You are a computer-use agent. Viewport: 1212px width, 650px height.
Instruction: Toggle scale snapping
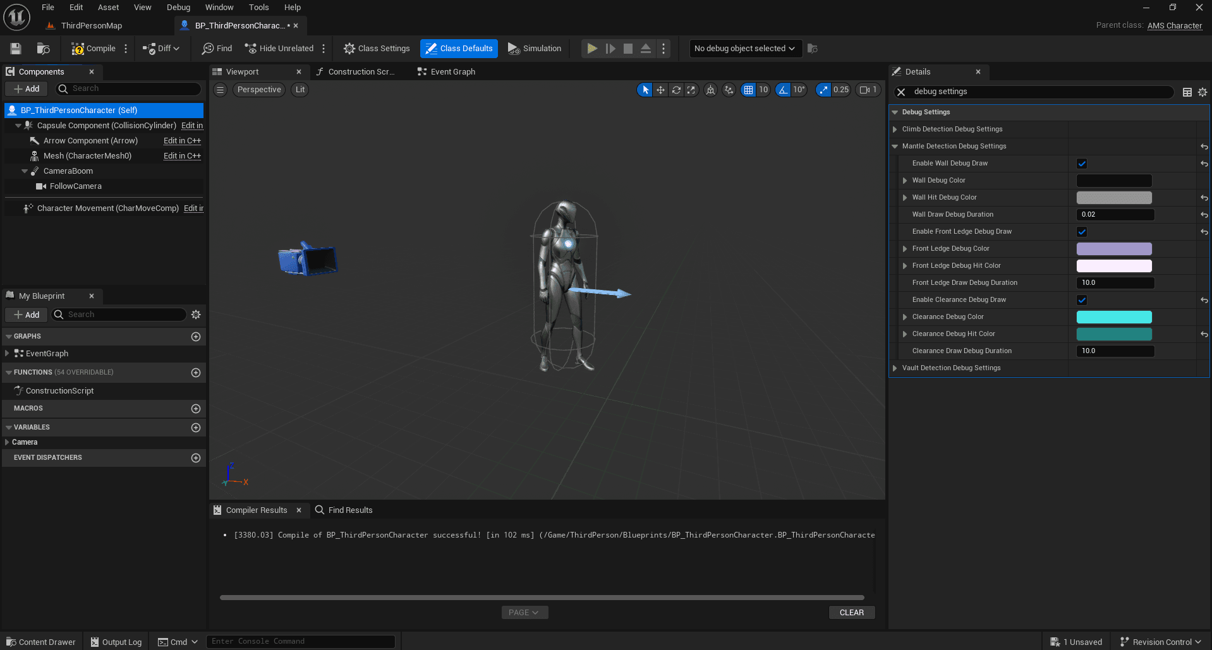click(823, 90)
